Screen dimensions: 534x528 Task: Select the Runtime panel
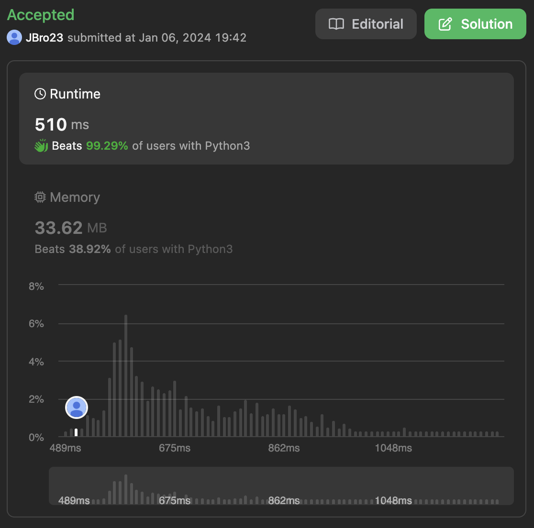[267, 118]
